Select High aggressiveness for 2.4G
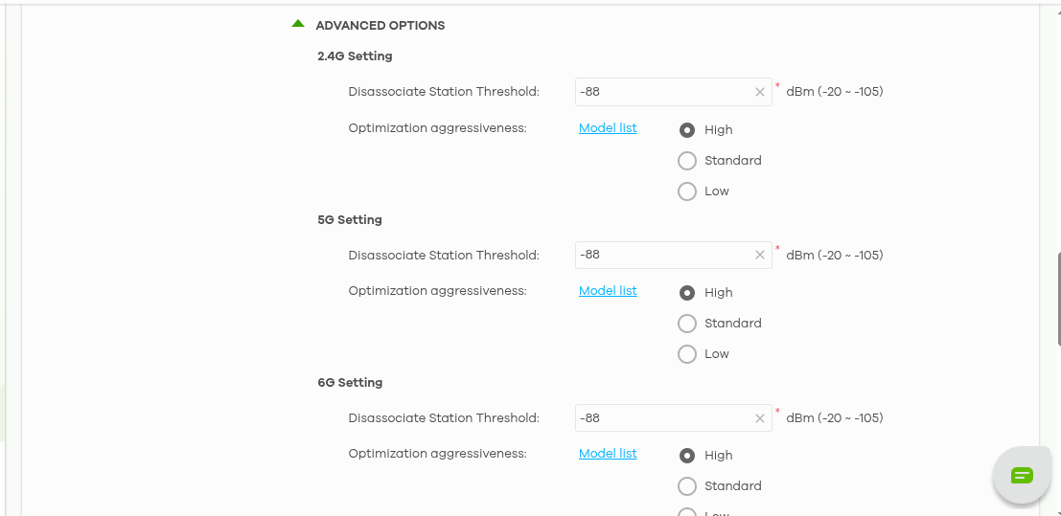This screenshot has height=516, width=1061. pyautogui.click(x=686, y=130)
